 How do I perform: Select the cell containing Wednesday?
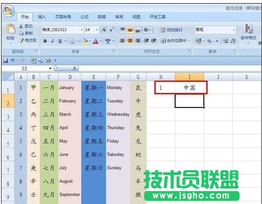tap(118, 114)
